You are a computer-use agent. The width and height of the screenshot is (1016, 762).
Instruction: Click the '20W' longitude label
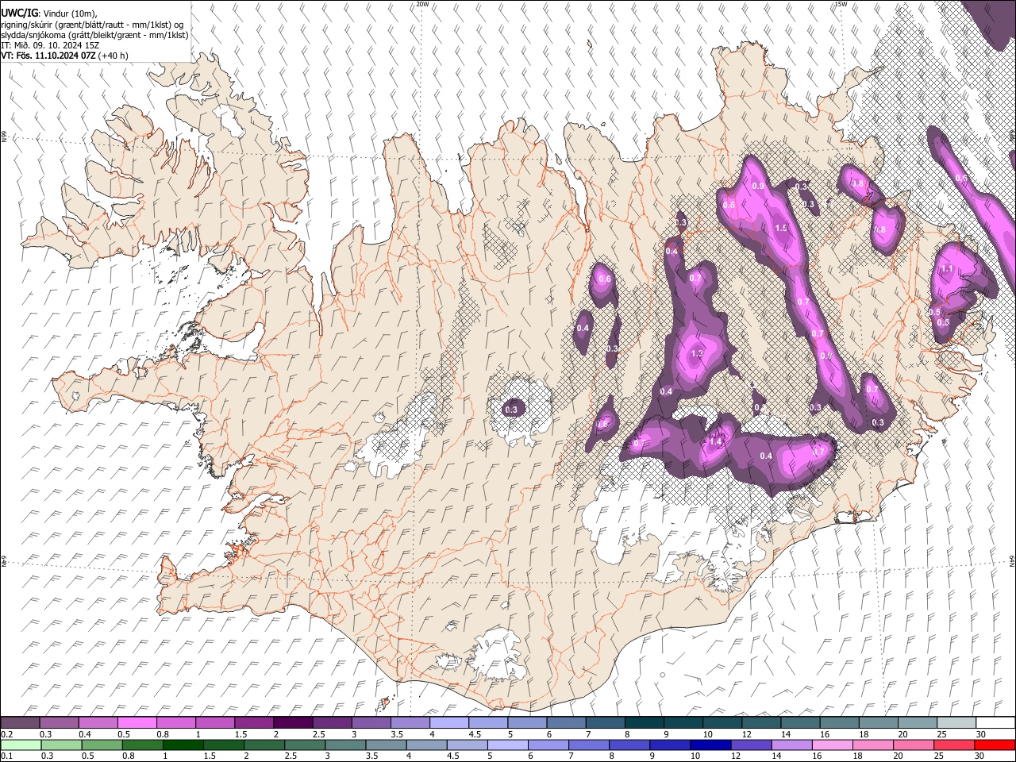[423, 4]
